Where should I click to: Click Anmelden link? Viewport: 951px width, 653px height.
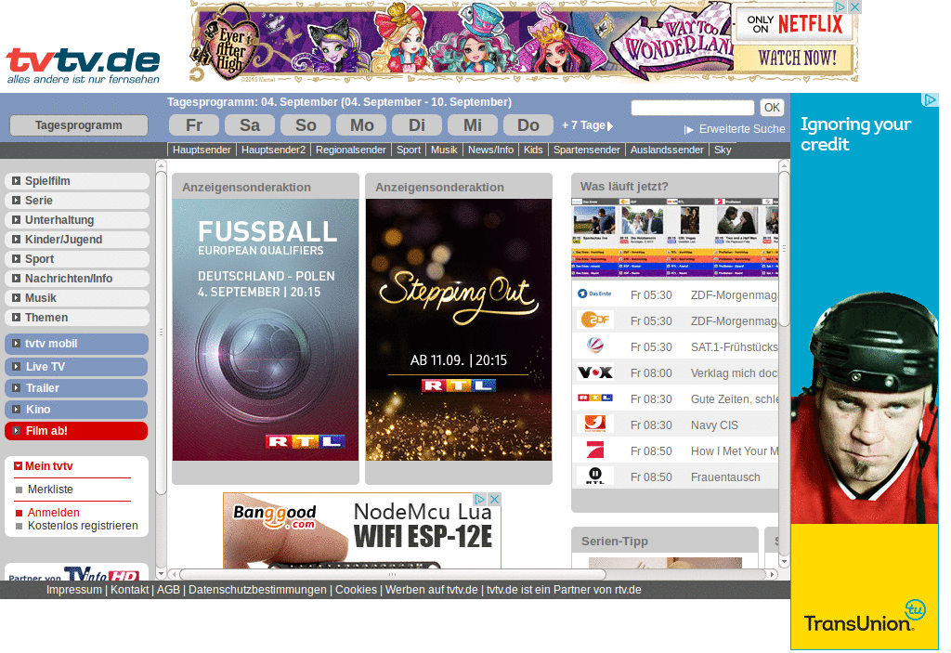(53, 512)
